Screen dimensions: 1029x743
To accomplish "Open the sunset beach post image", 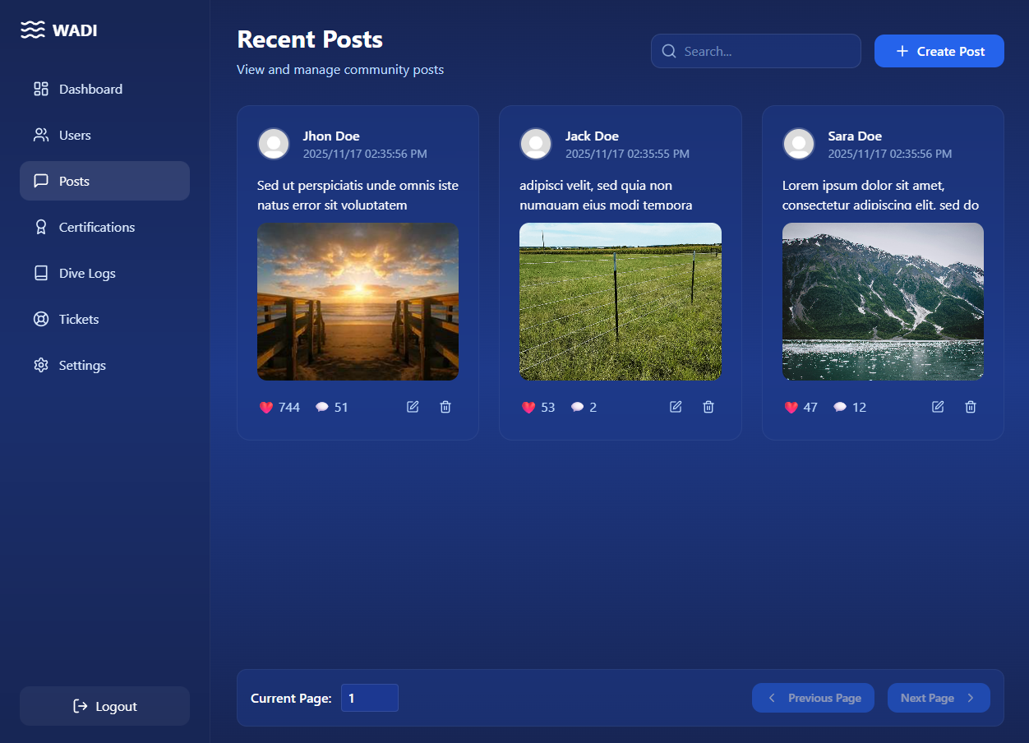I will tap(358, 302).
